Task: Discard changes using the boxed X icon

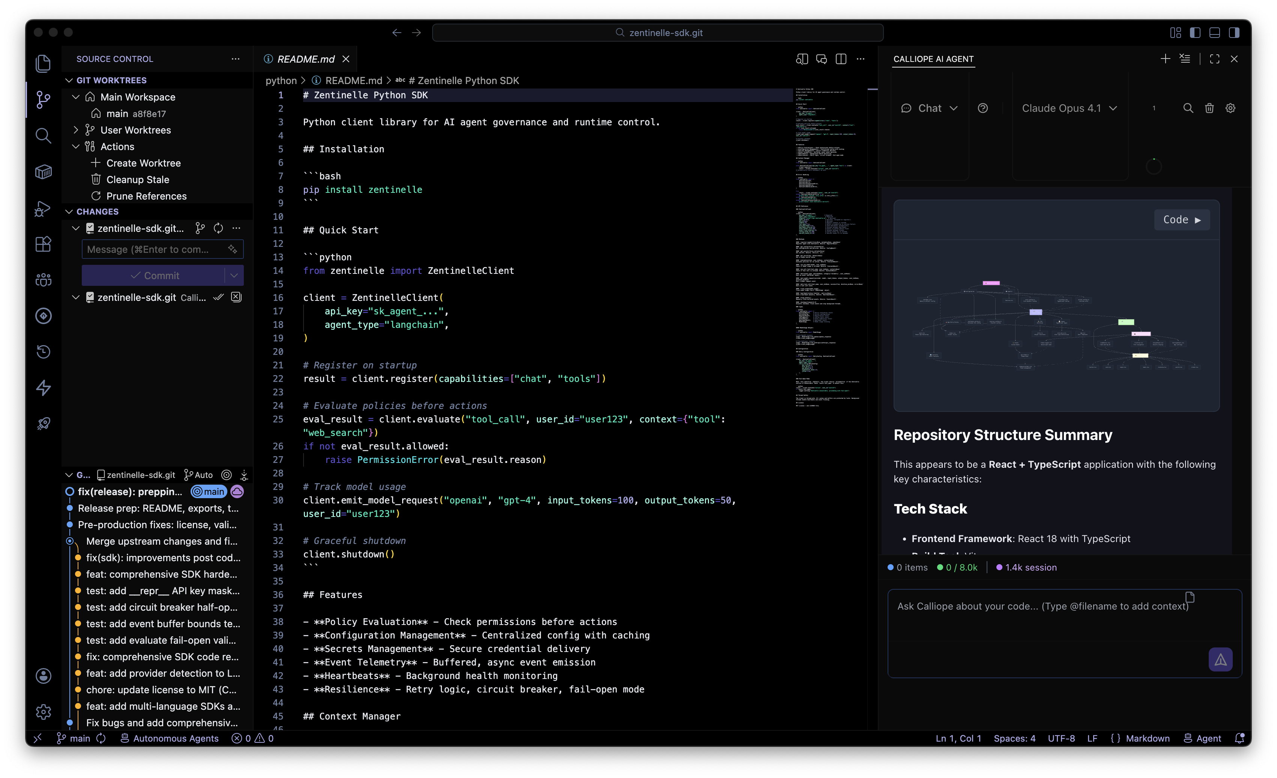Action: click(236, 297)
